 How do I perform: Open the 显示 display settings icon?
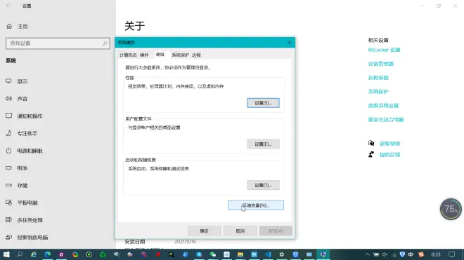pyautogui.click(x=8, y=81)
